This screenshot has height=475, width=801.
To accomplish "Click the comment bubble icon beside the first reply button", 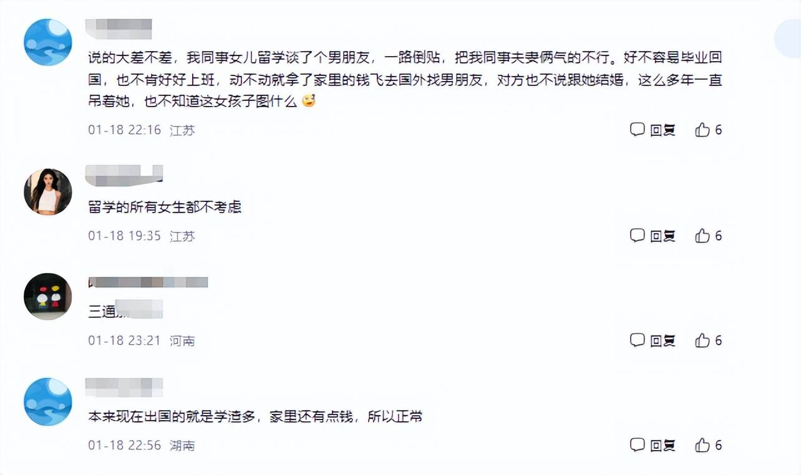I will point(636,130).
